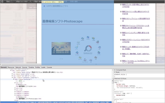
Task: Expand struck-through border in fieldset rule
Action: [x=123, y=95]
